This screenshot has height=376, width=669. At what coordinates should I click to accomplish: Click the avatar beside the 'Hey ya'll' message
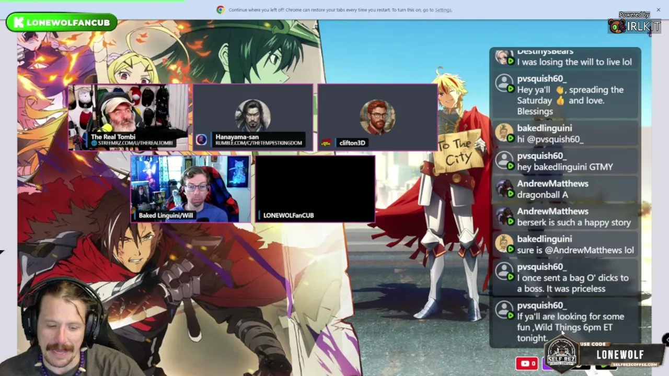[x=504, y=84]
